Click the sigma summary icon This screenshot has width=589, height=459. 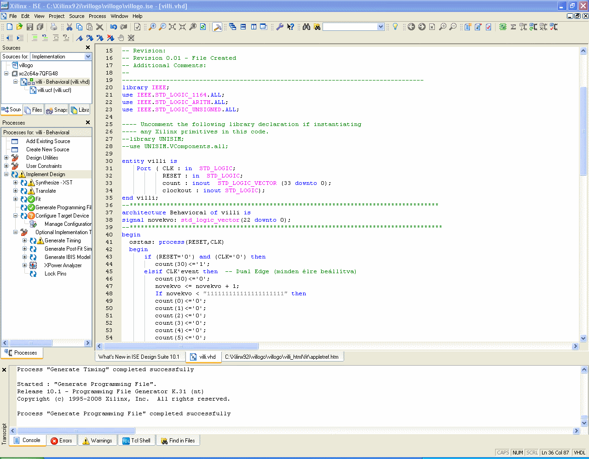(x=513, y=27)
